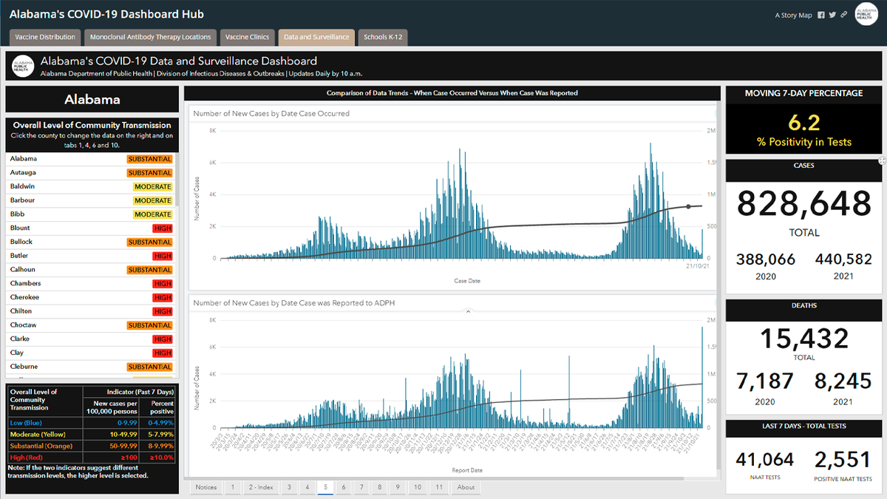Switch to dashboard page 10
Screen dimensions: 887x499
pos(418,487)
